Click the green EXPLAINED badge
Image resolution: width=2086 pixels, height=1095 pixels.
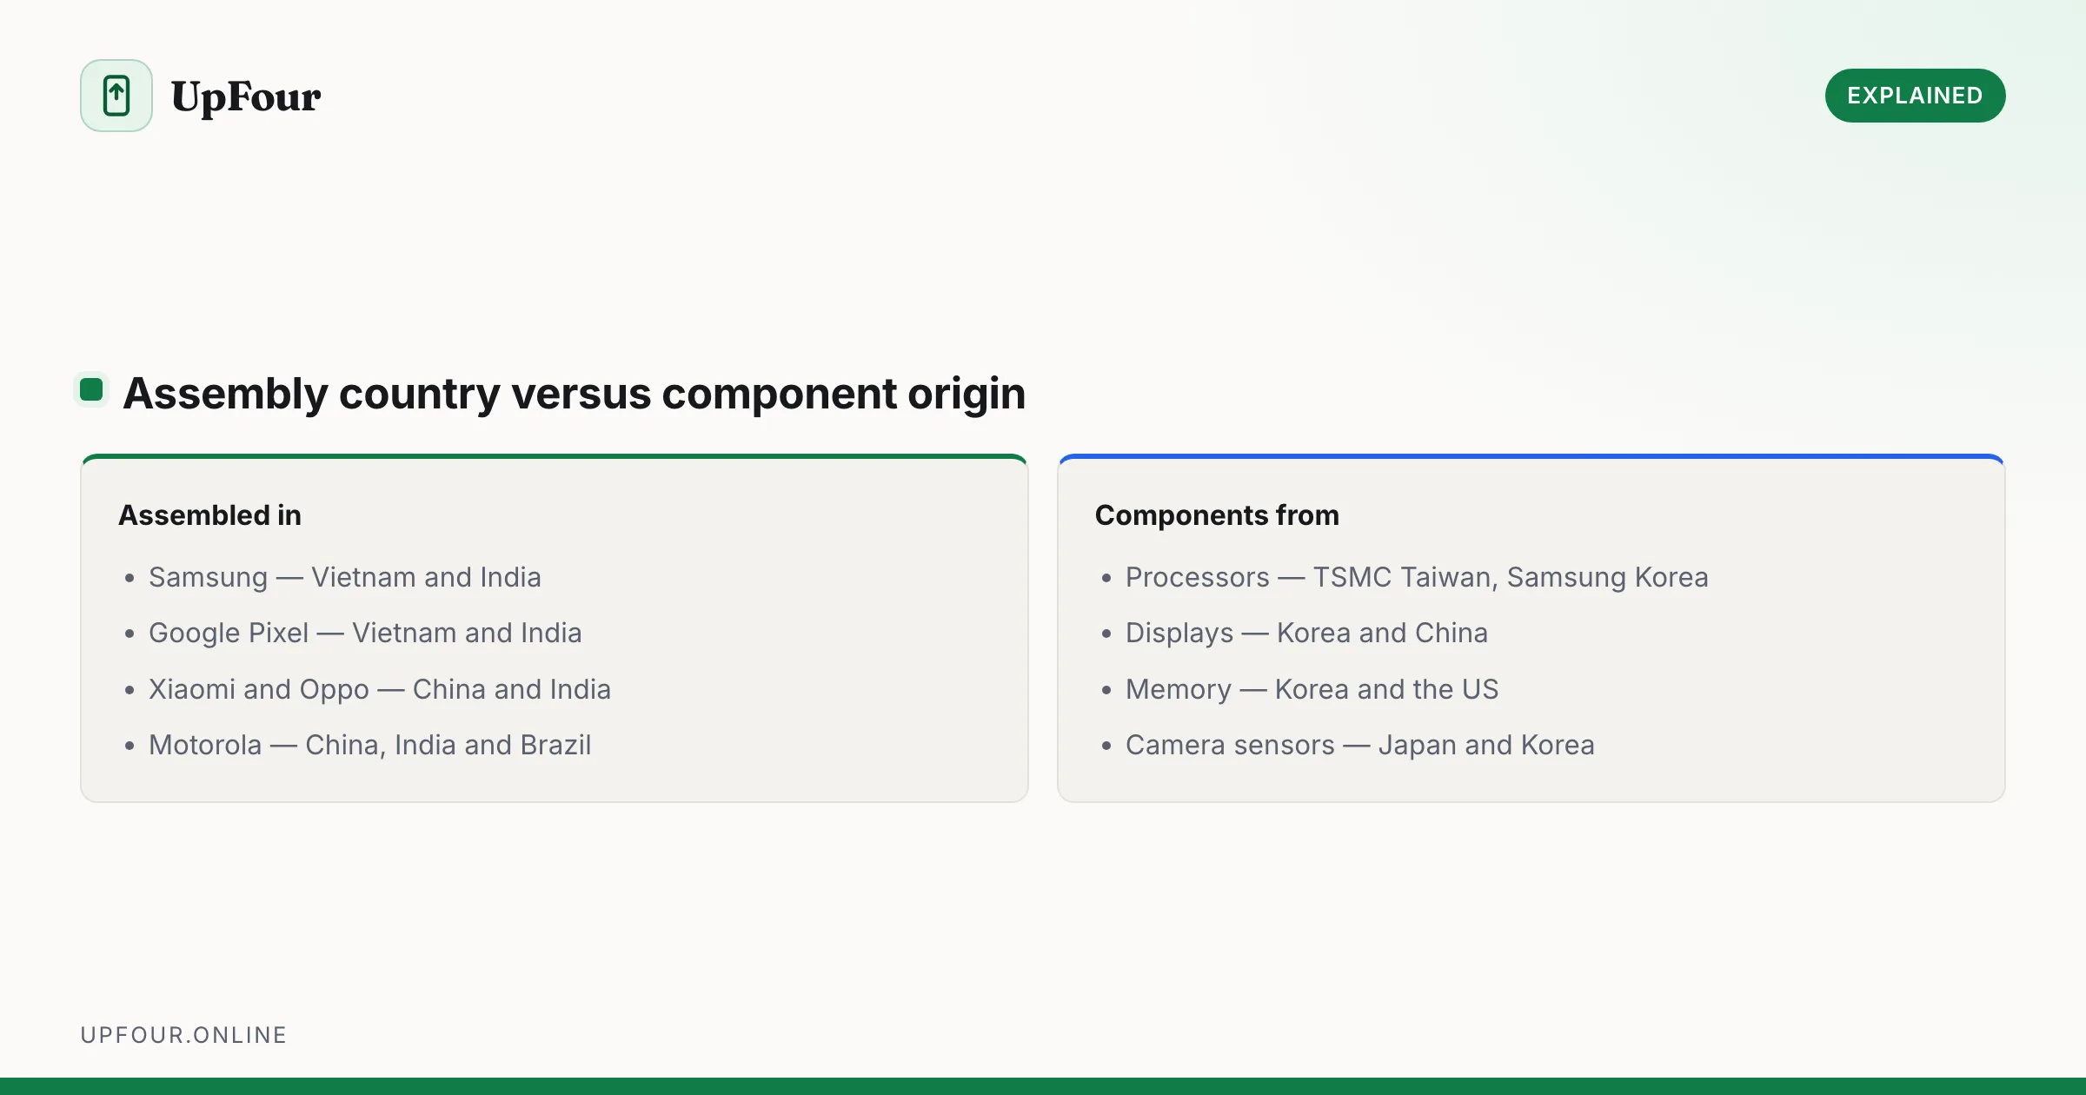[x=1915, y=96]
